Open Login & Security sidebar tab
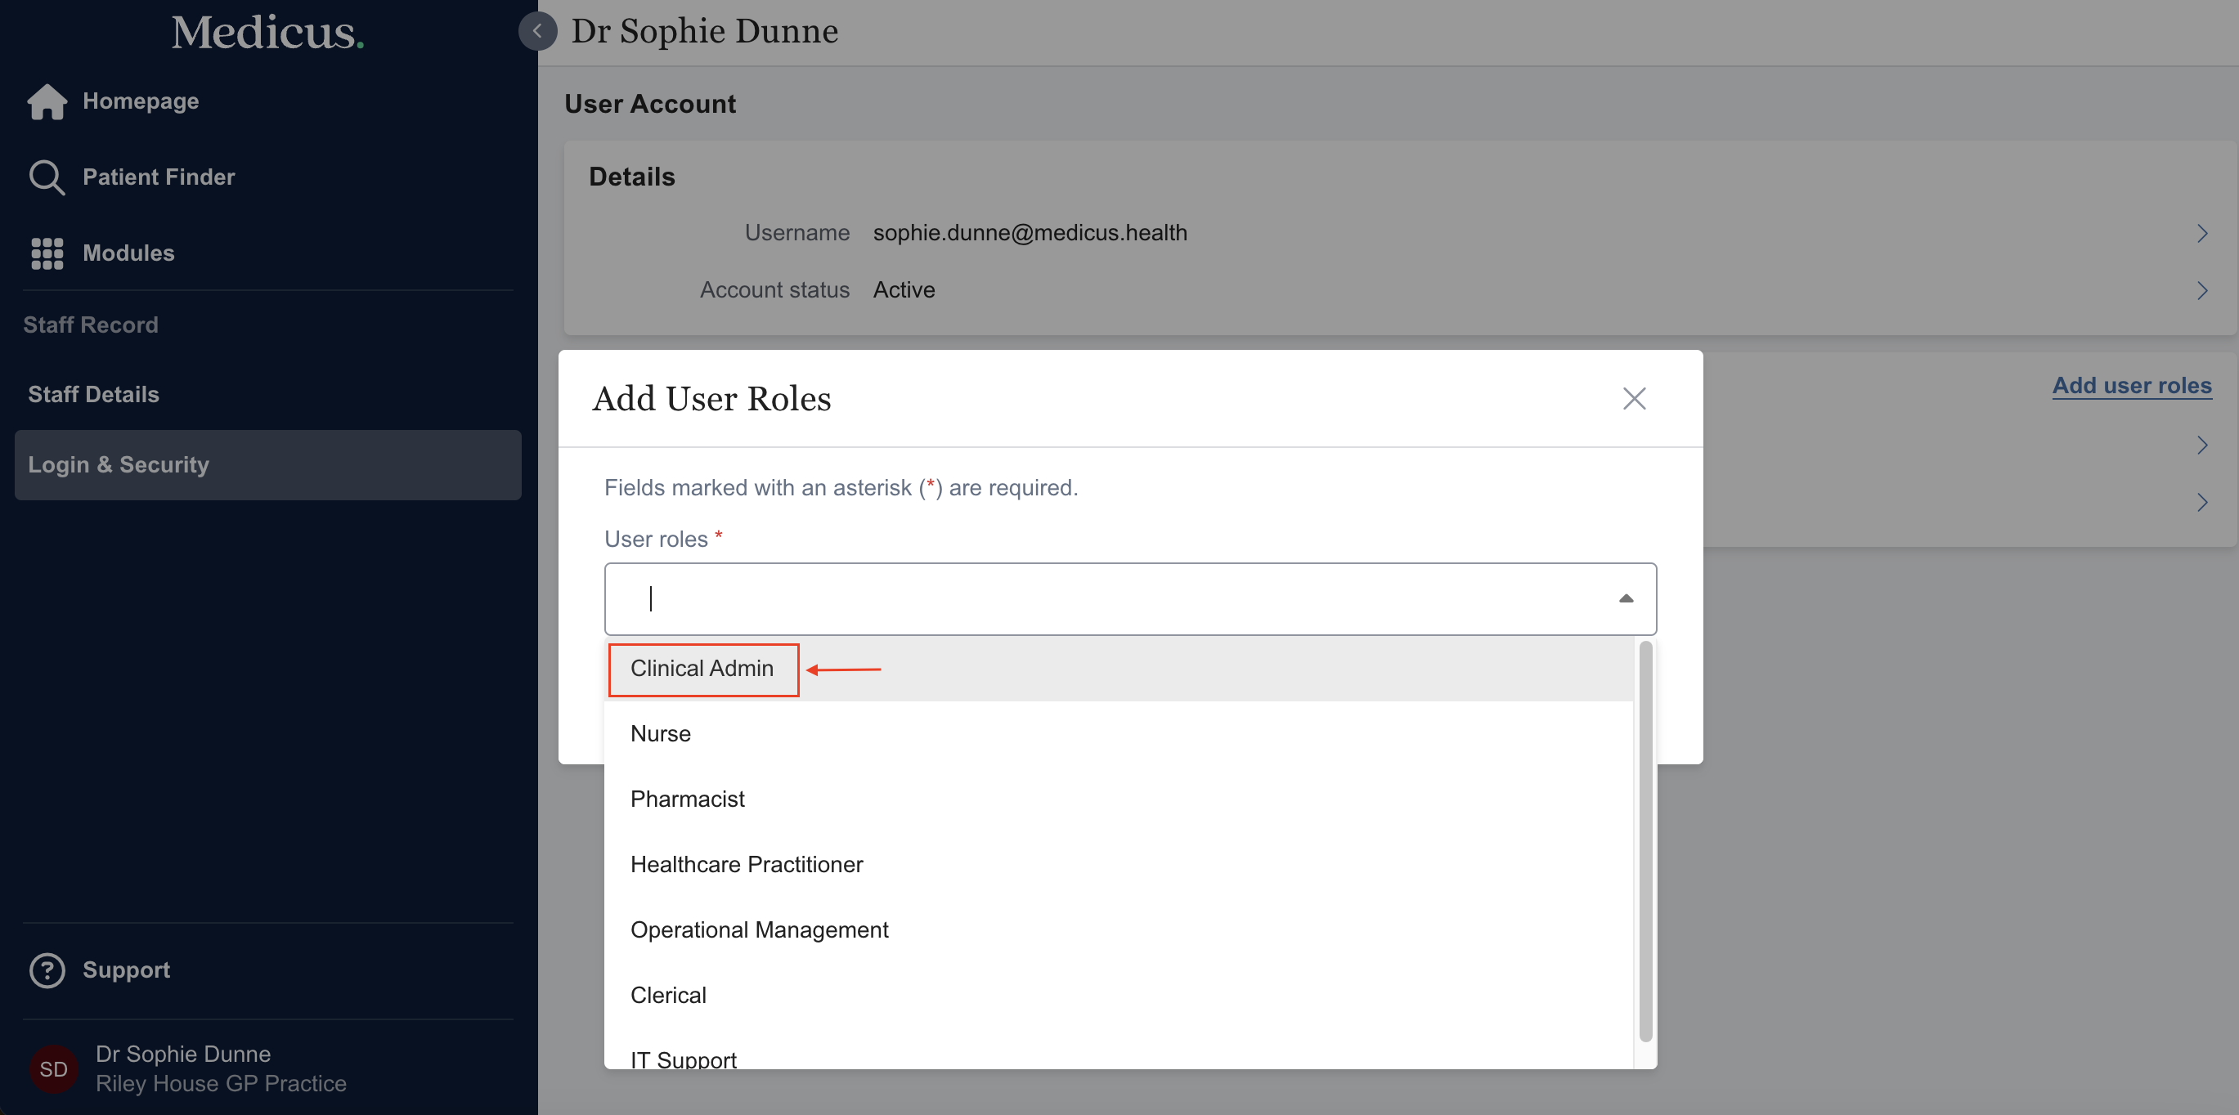 (x=119, y=465)
